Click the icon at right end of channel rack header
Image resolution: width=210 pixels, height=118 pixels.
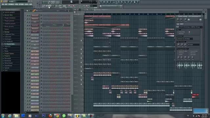(x=69, y=11)
